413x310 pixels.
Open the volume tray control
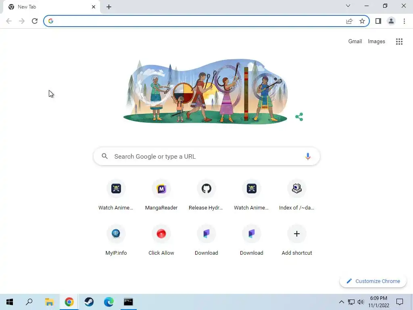[x=361, y=302]
